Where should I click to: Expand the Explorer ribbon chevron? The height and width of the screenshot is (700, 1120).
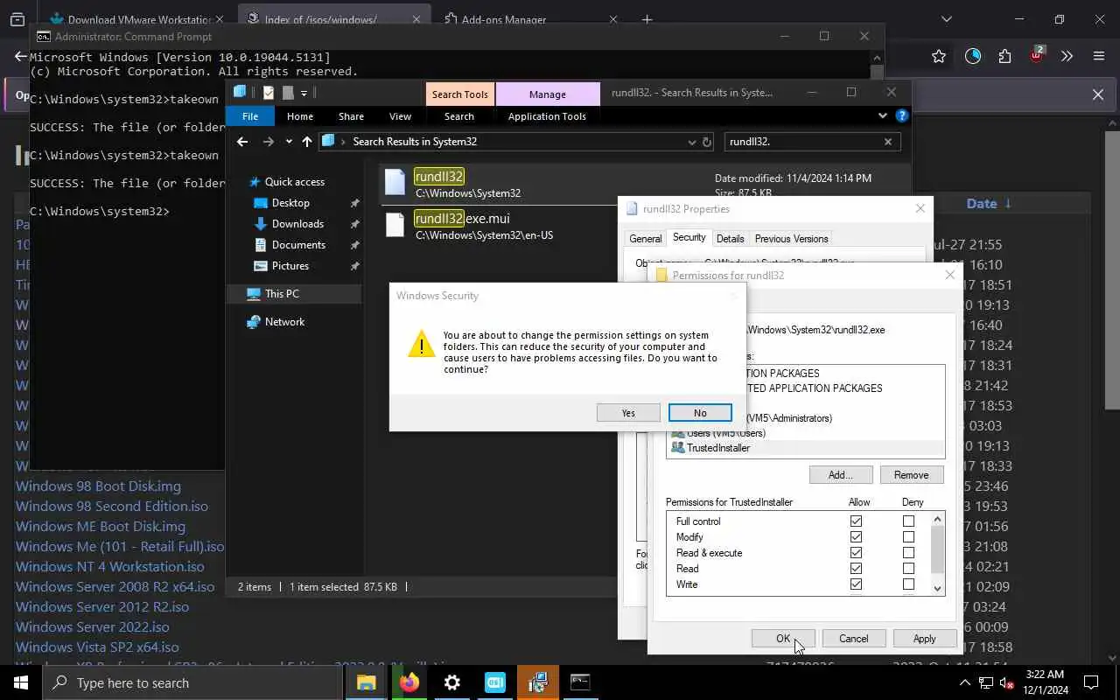[883, 115]
